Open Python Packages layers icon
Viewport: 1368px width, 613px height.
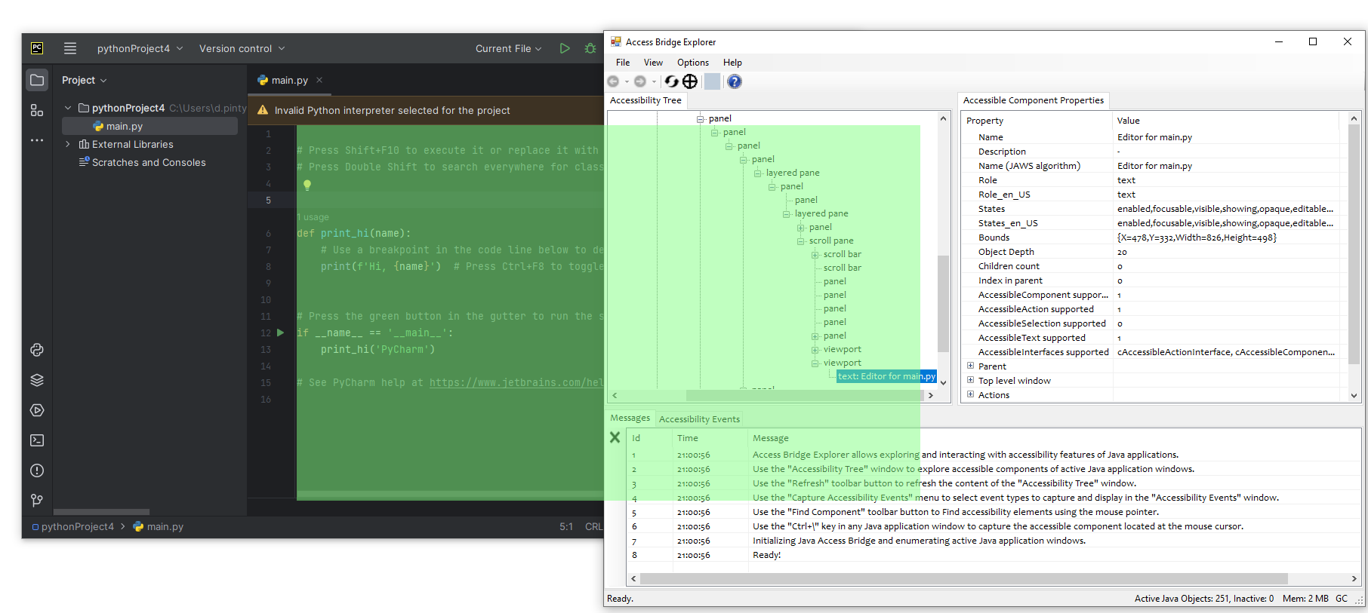(x=37, y=380)
